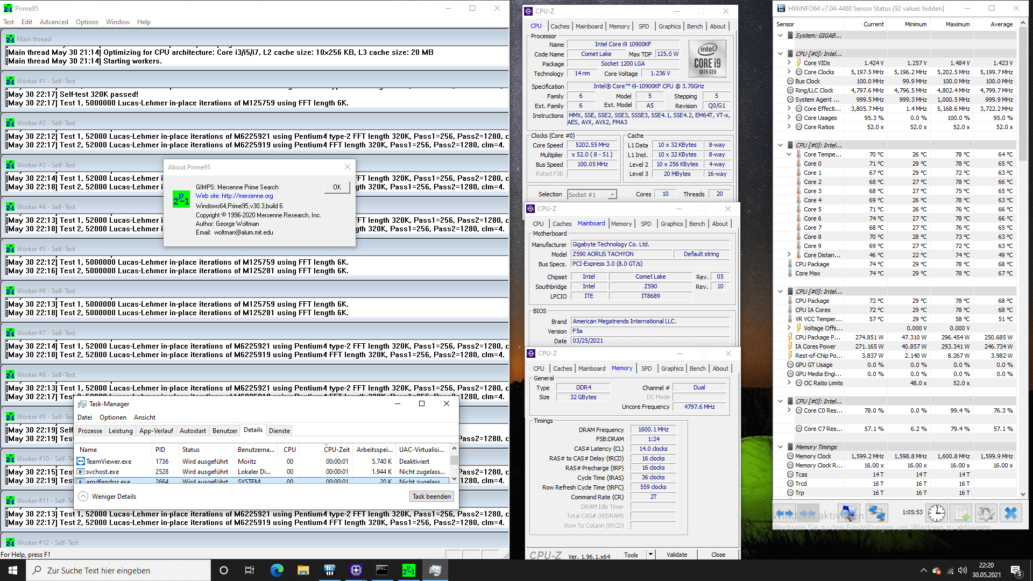
Task: Click Task beenden button
Action: (431, 497)
